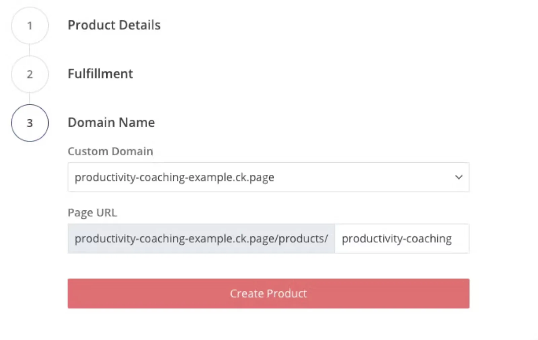Click the Custom Domain chevron arrow
538x340 pixels.
click(x=459, y=177)
